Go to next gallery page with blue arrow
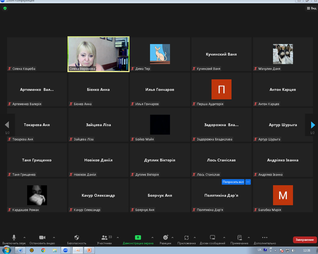 click(x=312, y=125)
